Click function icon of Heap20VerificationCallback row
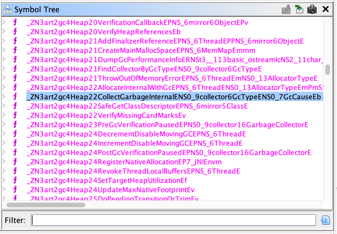This screenshot has height=234, width=337. coord(15,22)
